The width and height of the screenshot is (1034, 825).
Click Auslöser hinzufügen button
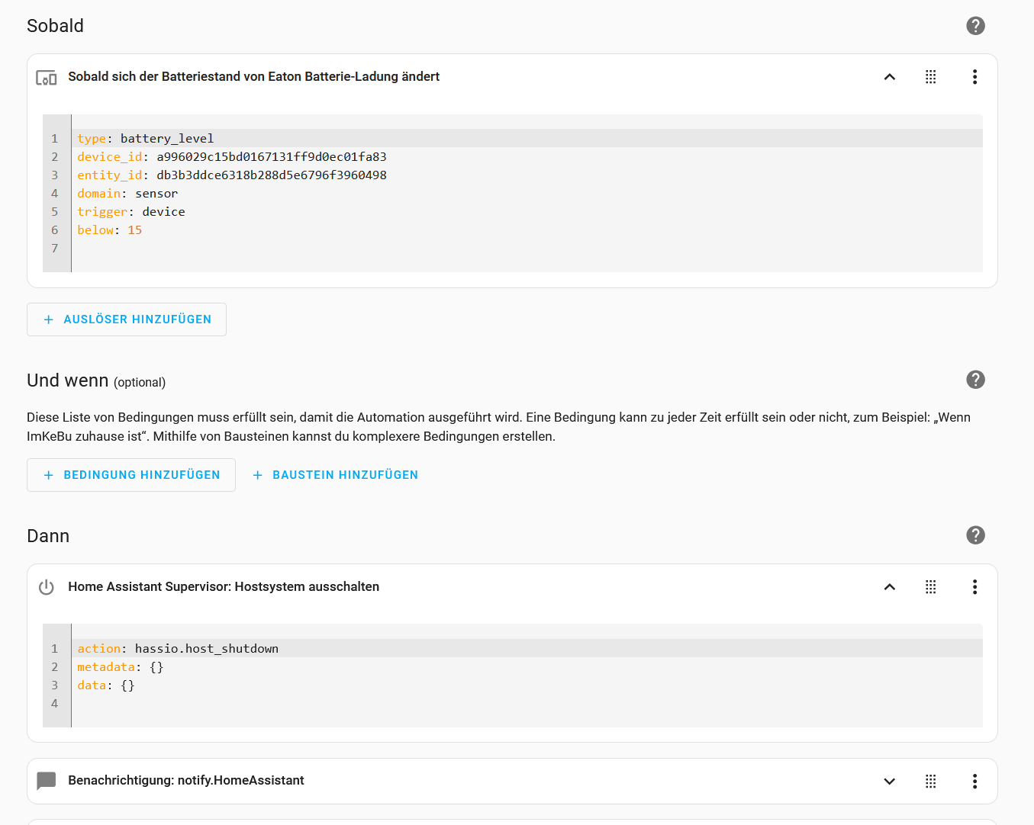click(x=127, y=319)
